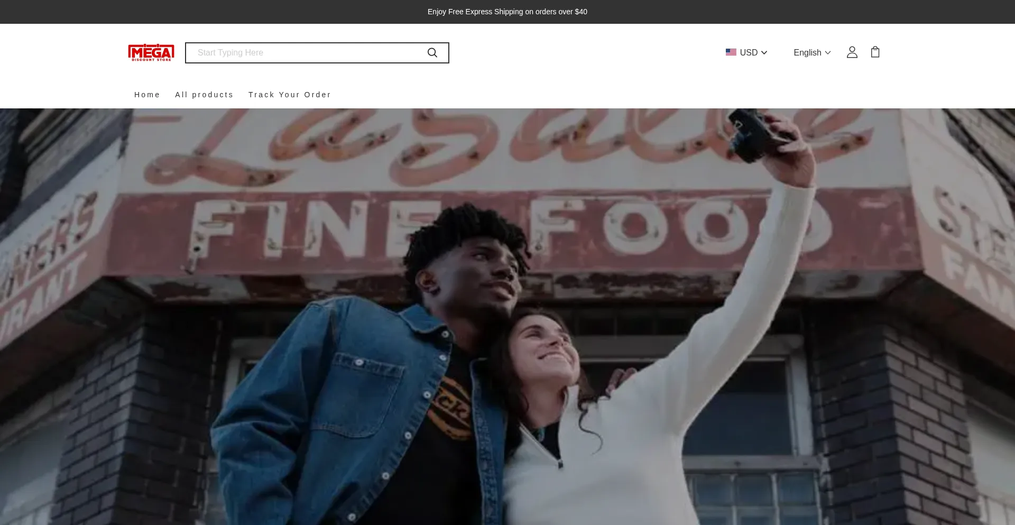Open the shopping bag cart icon
This screenshot has height=525, width=1015.
(x=875, y=52)
